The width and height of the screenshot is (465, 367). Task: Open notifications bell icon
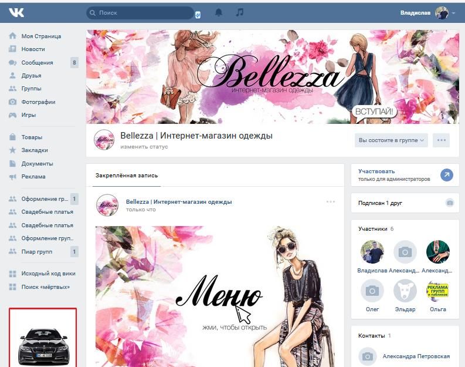coord(219,12)
